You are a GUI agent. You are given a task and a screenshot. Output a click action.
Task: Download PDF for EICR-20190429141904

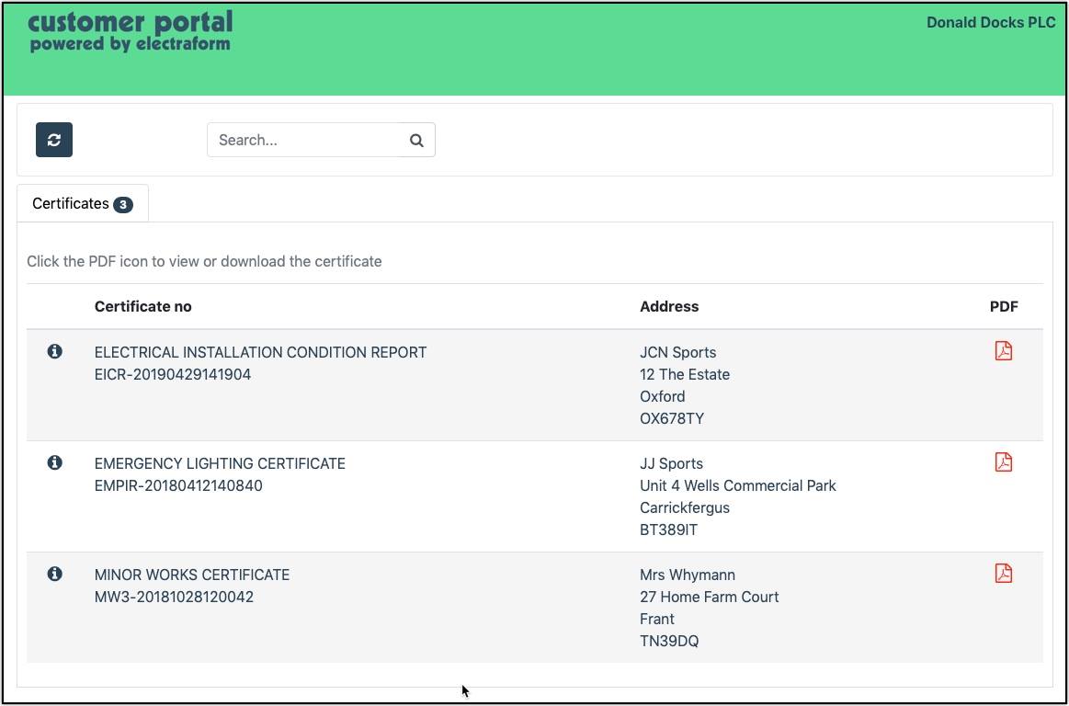[x=1004, y=350]
